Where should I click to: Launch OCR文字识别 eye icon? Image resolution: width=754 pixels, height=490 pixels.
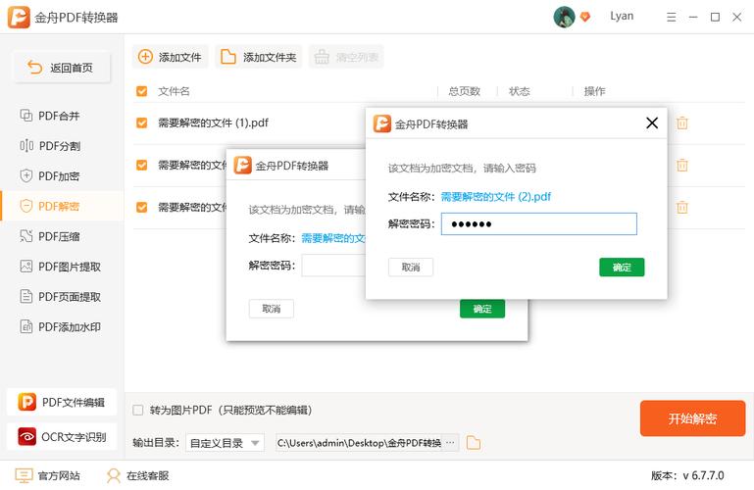click(26, 437)
